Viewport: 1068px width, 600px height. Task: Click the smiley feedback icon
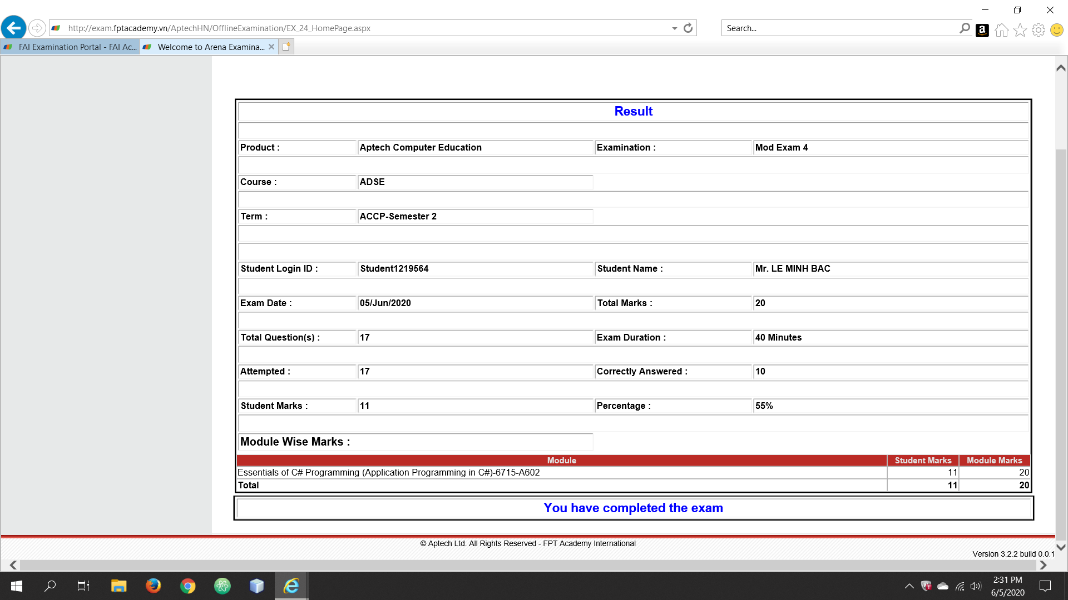(1057, 30)
